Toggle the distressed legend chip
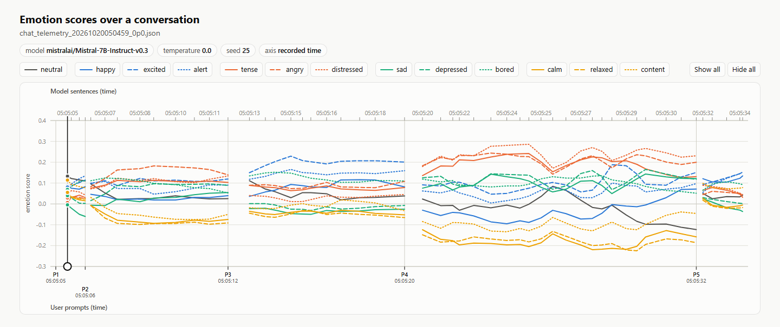Screen dimensions: 780x327 click(339, 69)
